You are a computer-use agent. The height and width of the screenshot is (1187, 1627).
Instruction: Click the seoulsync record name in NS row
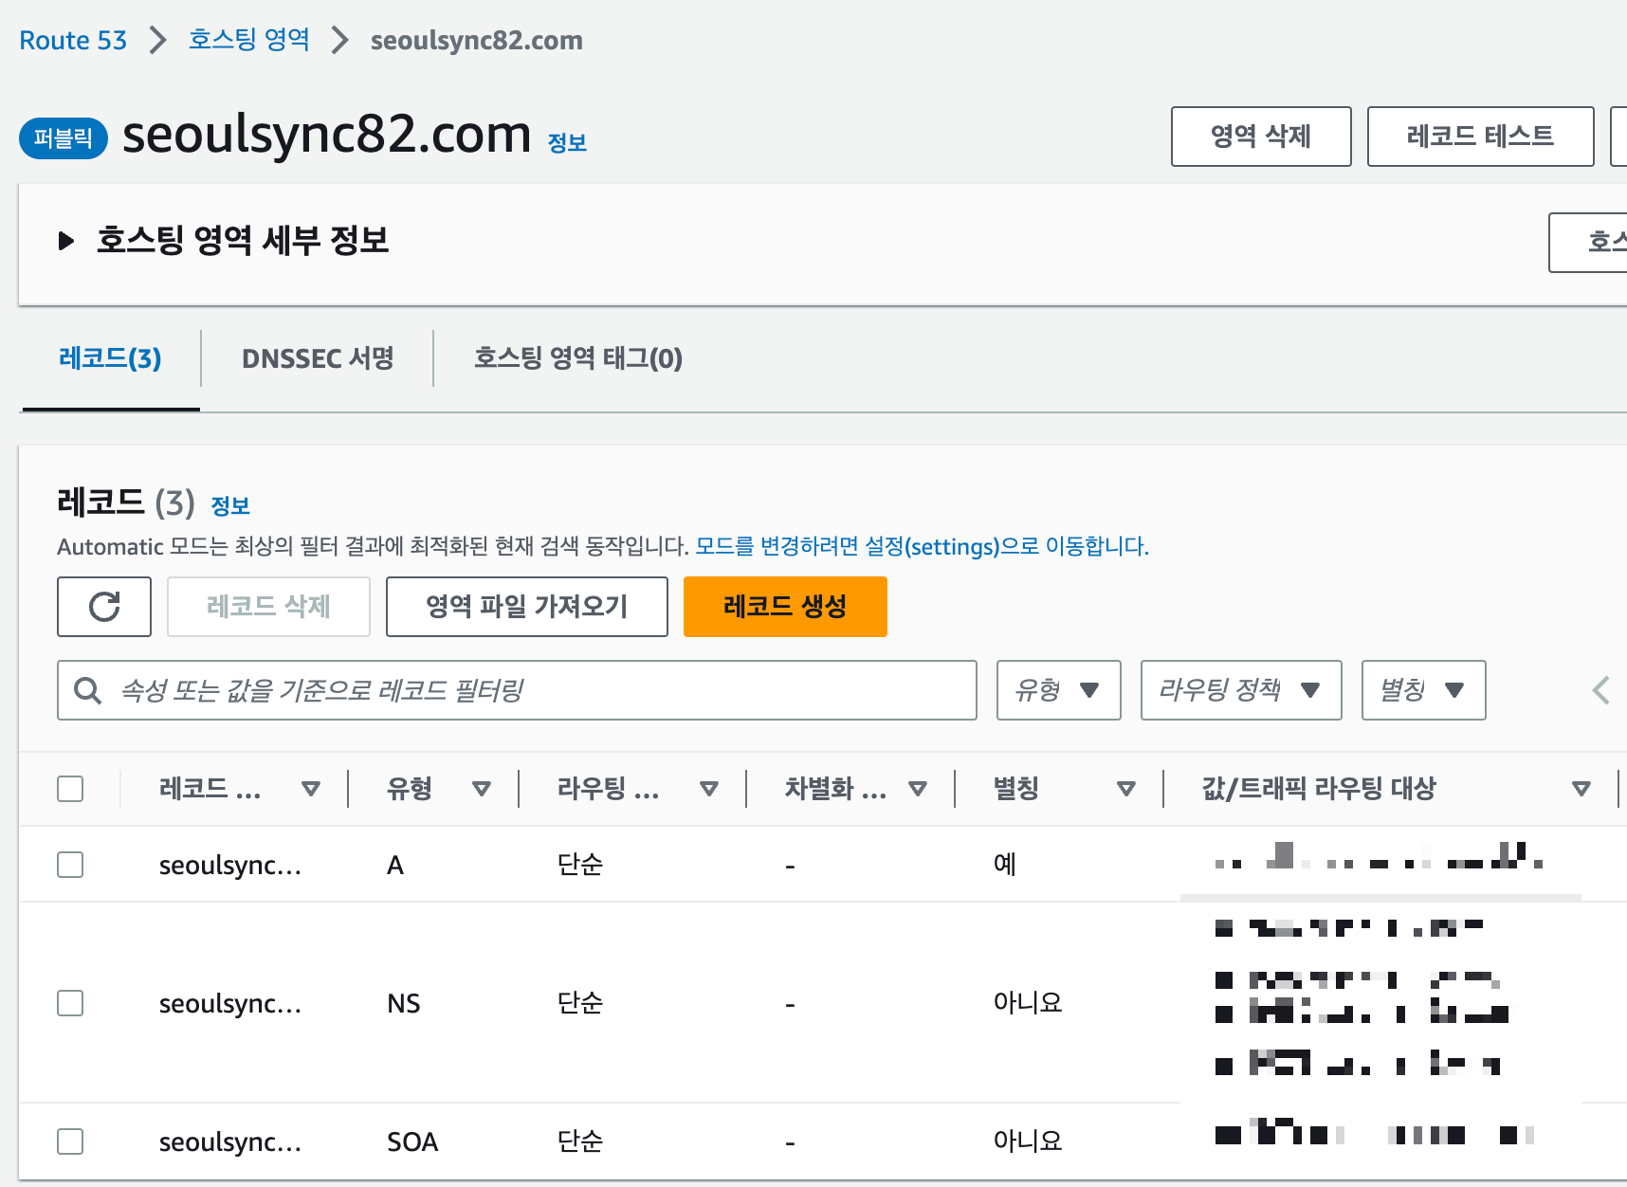point(230,1004)
